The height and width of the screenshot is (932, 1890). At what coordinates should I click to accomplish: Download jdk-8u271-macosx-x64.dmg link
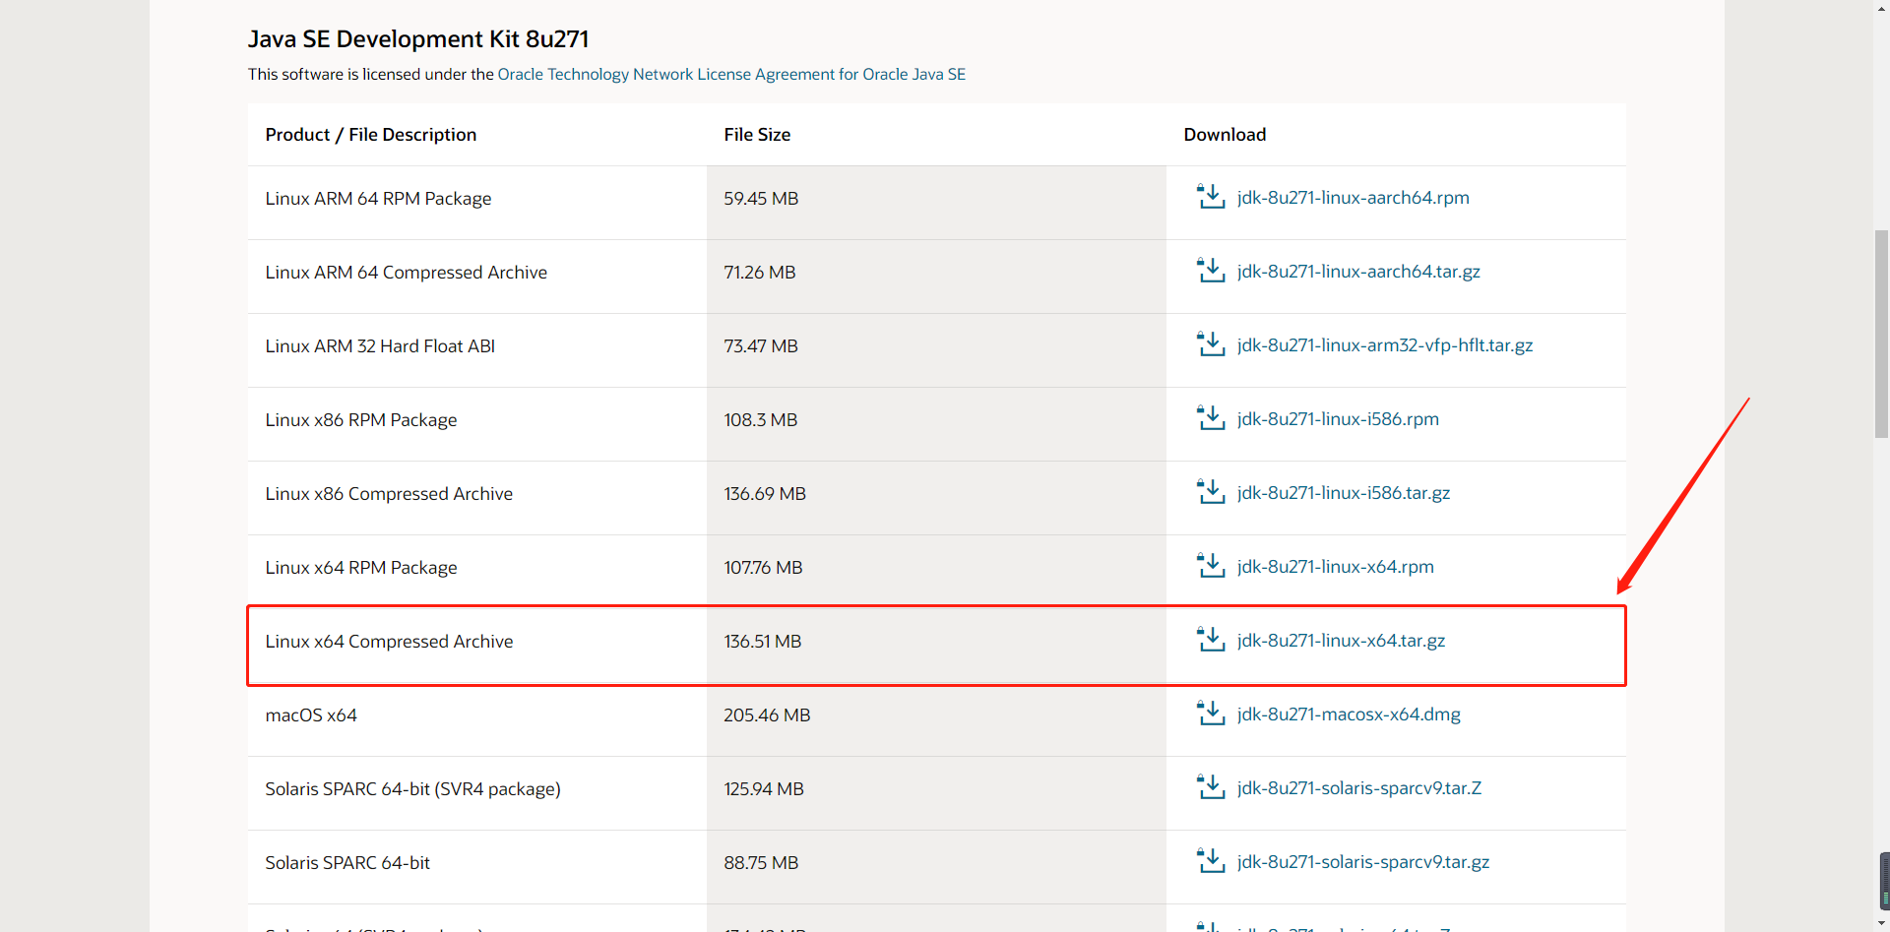tap(1349, 715)
